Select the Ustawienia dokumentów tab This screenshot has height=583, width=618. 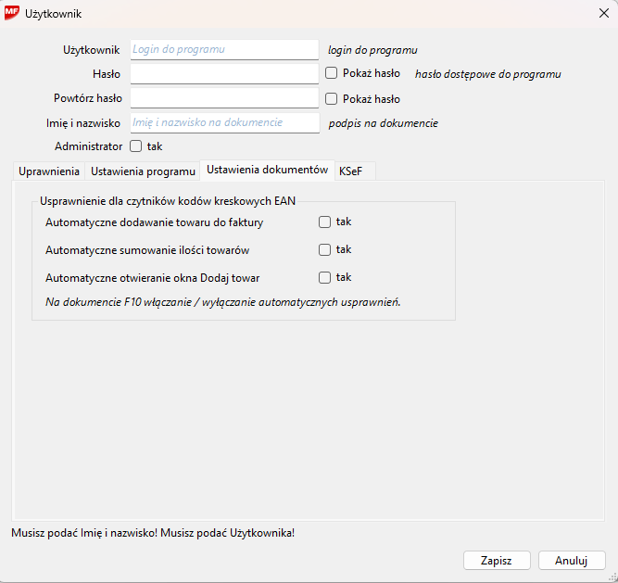[x=267, y=171]
